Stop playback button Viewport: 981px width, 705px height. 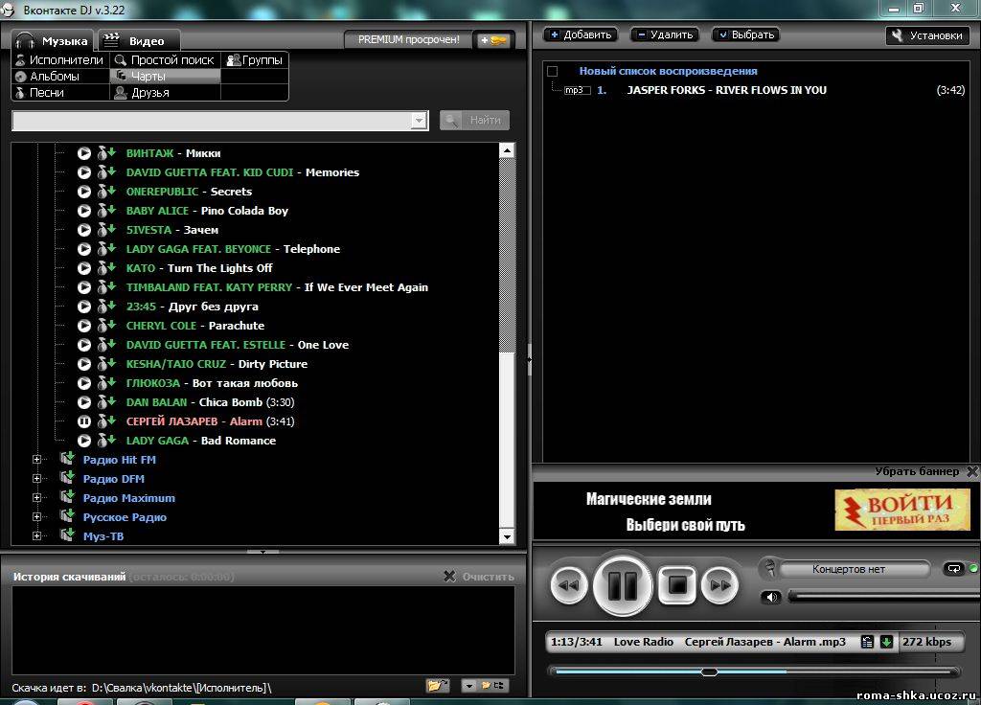tap(677, 585)
